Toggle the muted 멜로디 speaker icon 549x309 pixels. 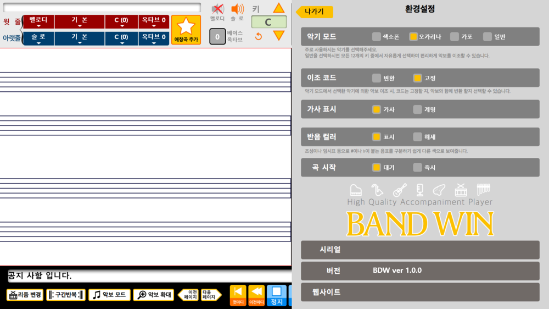pyautogui.click(x=217, y=9)
